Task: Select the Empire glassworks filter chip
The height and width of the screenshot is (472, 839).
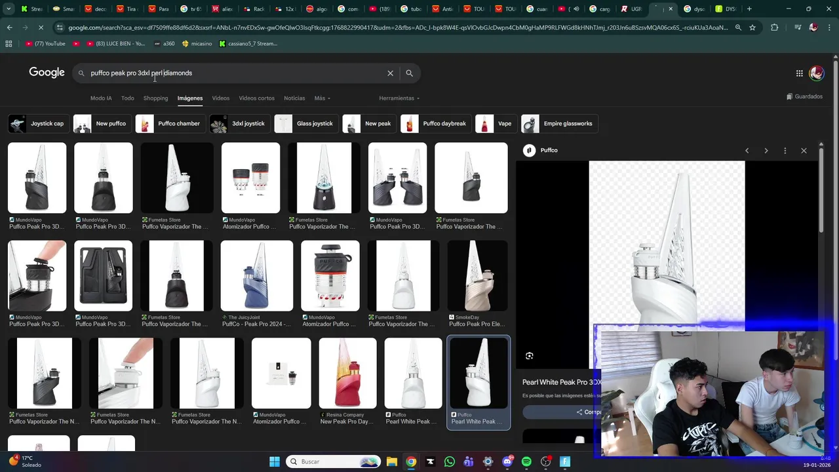Action: tap(559, 123)
